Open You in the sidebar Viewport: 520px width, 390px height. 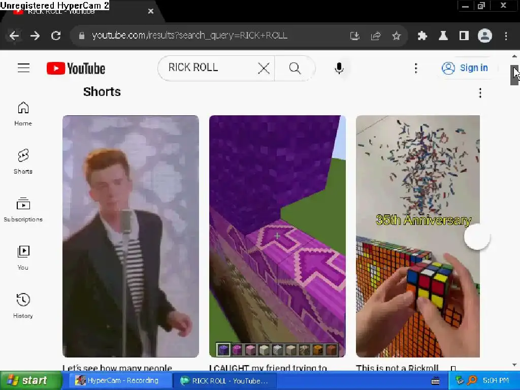click(x=23, y=257)
